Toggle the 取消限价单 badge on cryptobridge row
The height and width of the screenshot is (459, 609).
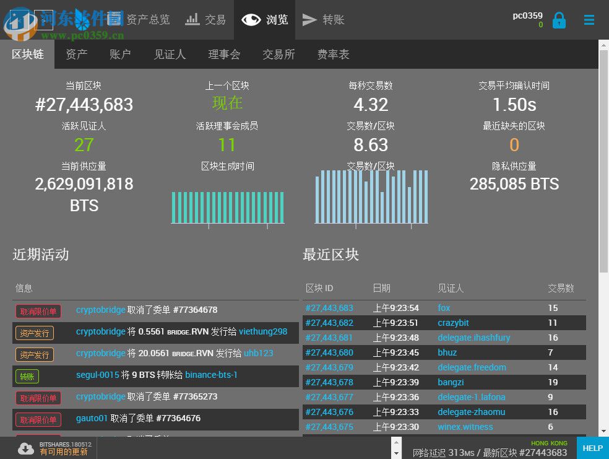click(38, 310)
